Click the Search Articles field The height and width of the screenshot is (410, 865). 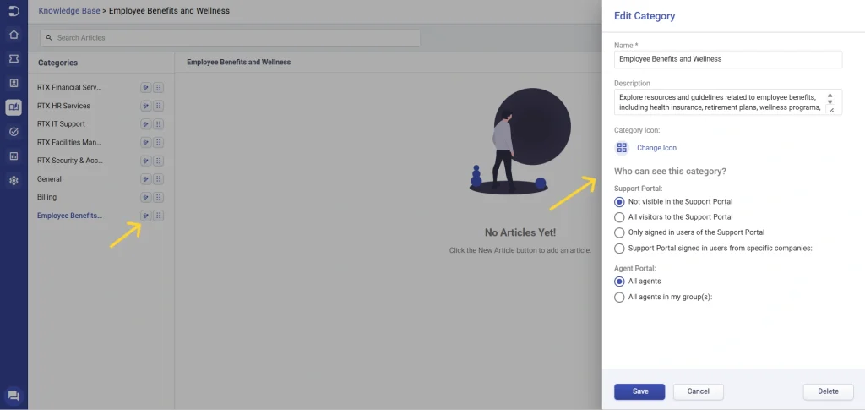click(230, 38)
